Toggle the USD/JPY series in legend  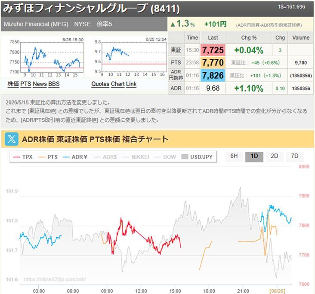(x=197, y=157)
